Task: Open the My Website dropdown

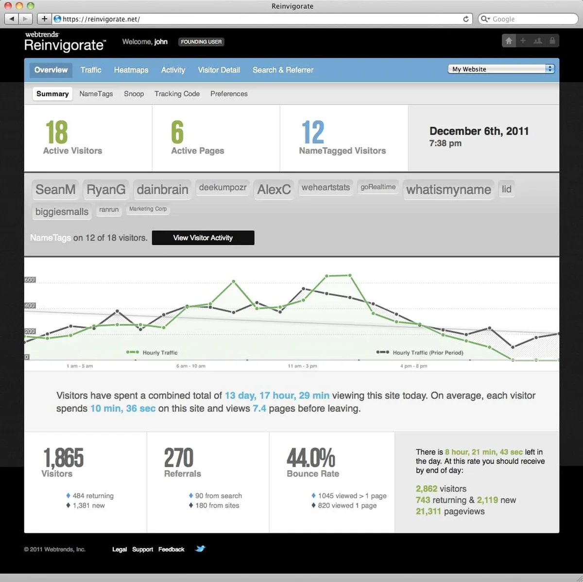Action: click(501, 69)
